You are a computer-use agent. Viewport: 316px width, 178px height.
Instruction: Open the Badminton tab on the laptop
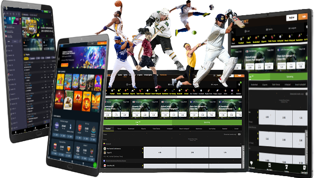coord(199,129)
